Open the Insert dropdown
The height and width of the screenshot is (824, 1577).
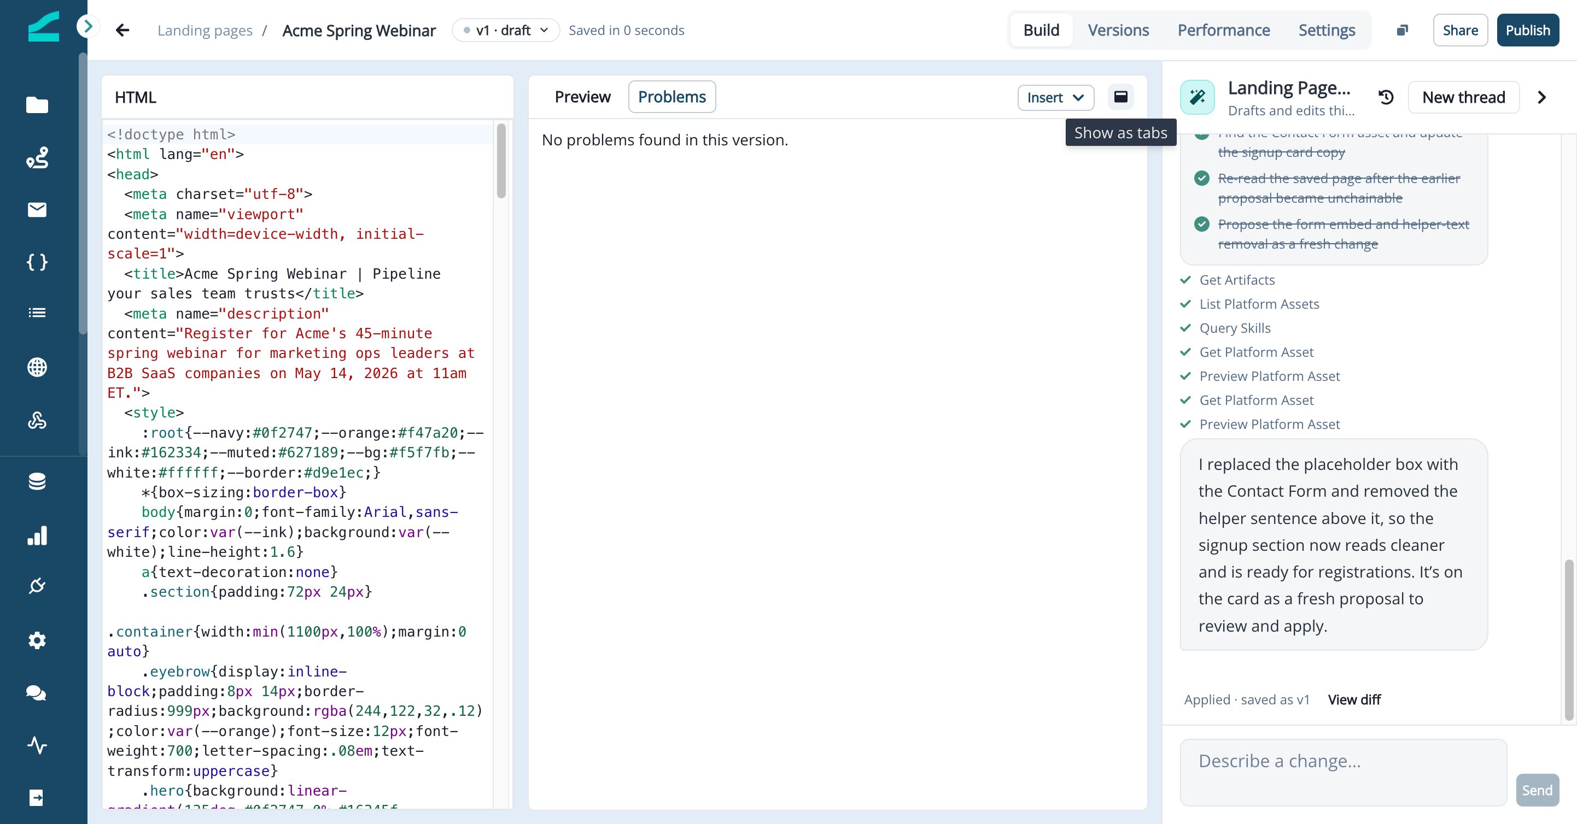[1055, 98]
